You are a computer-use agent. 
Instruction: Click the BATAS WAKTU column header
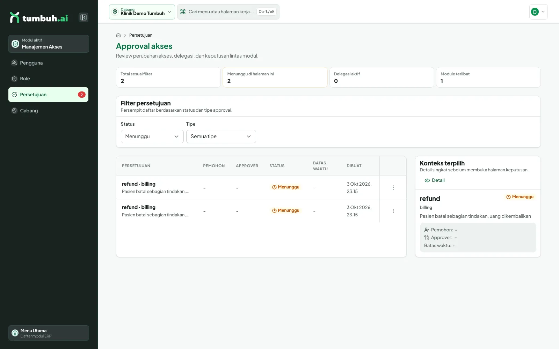click(320, 166)
